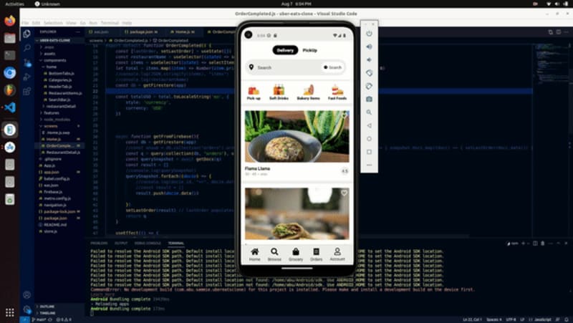Click the emulator volume up button

[369, 47]
